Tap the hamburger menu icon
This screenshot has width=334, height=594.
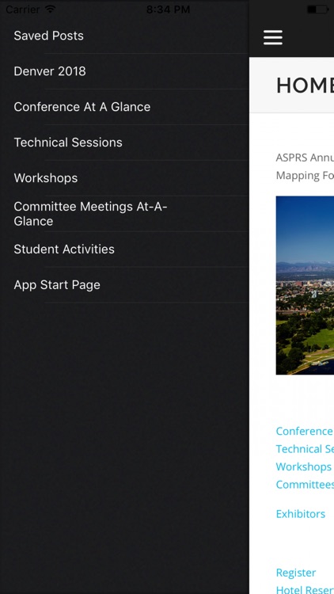[272, 37]
